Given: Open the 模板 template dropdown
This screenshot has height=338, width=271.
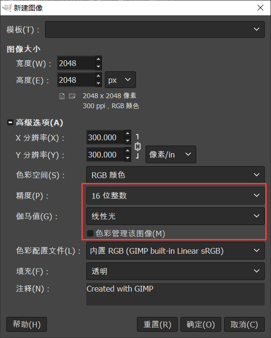Looking at the screenshot, I should point(155,29).
